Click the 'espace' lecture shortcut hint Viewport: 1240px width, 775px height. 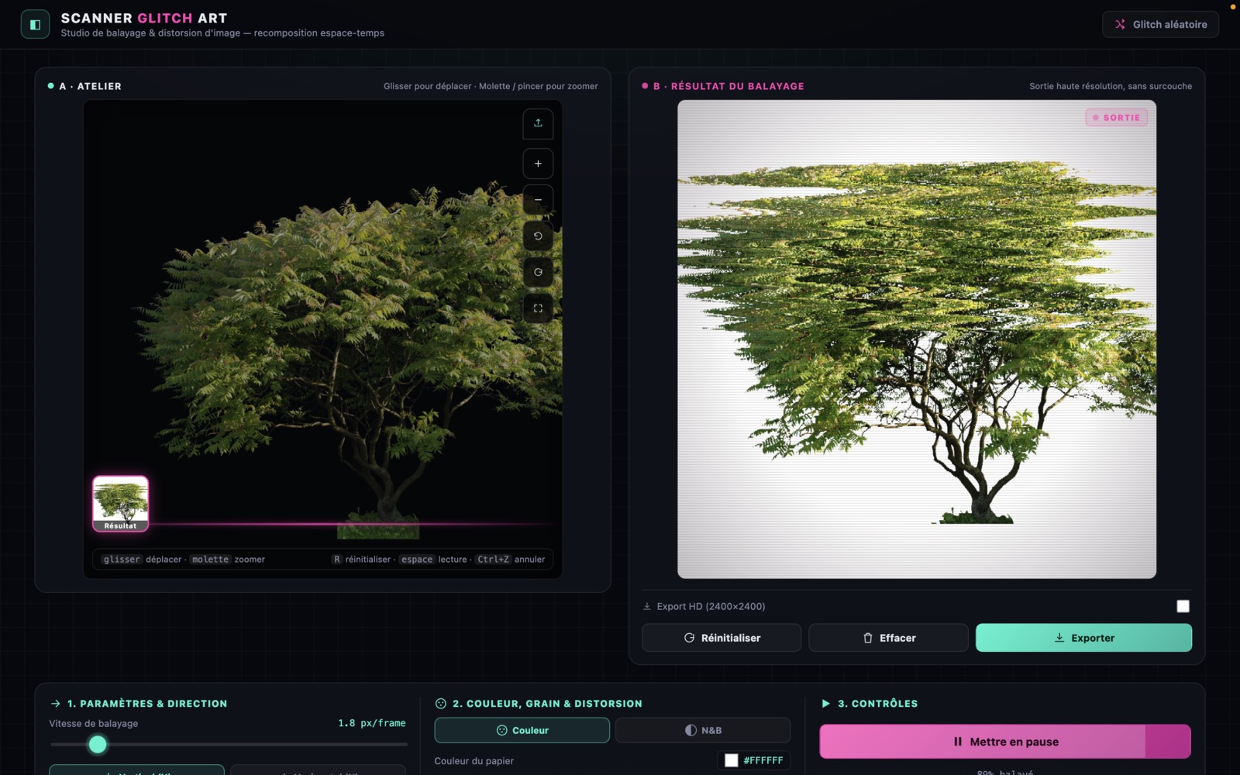[417, 560]
